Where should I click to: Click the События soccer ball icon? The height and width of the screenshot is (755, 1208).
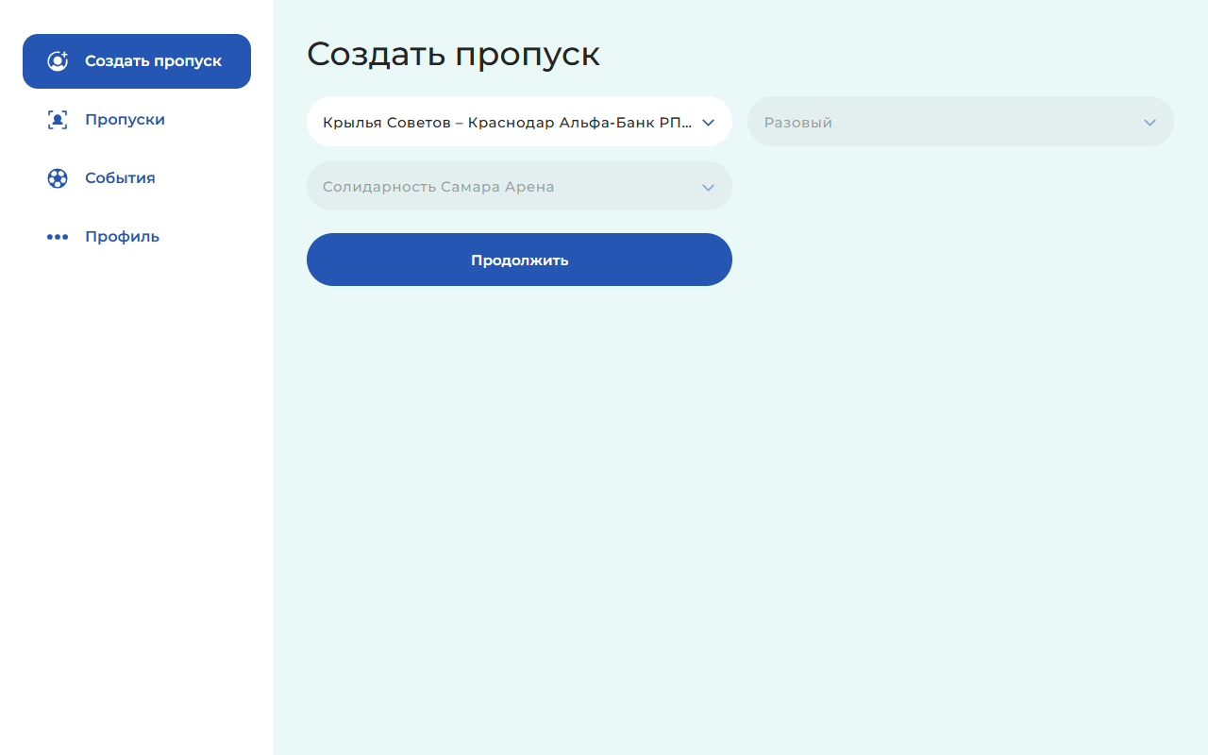tap(58, 178)
